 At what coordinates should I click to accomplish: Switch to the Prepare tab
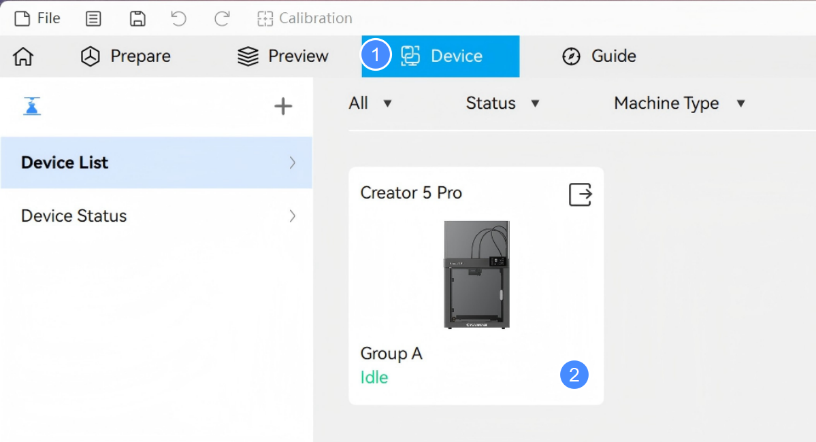click(125, 56)
